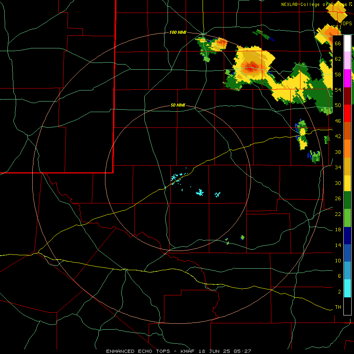Click the legend value '38'
This screenshot has height=354, width=354.
(x=338, y=152)
